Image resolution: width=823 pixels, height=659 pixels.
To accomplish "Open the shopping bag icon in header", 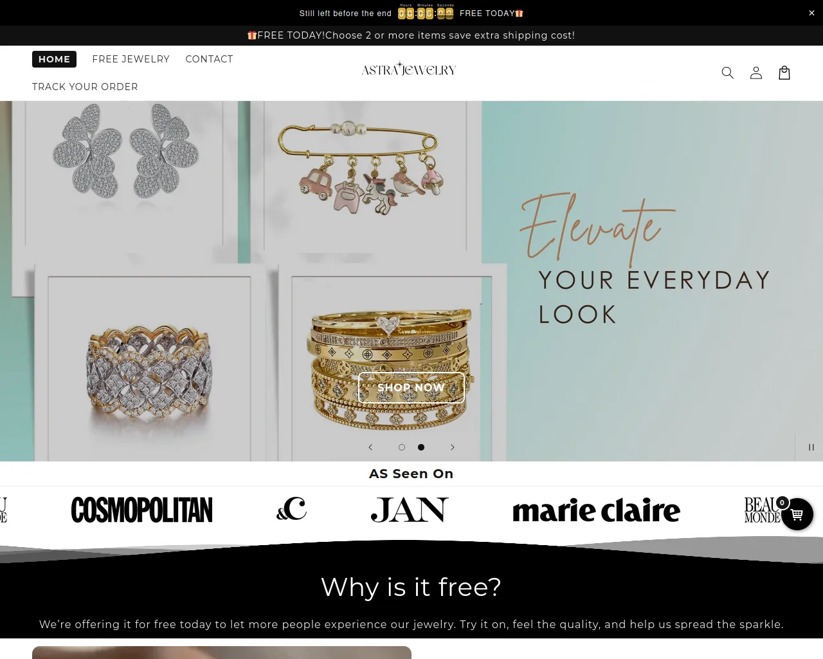I will (784, 73).
